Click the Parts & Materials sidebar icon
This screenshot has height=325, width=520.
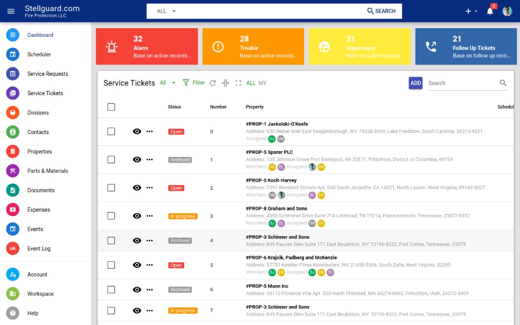point(13,171)
